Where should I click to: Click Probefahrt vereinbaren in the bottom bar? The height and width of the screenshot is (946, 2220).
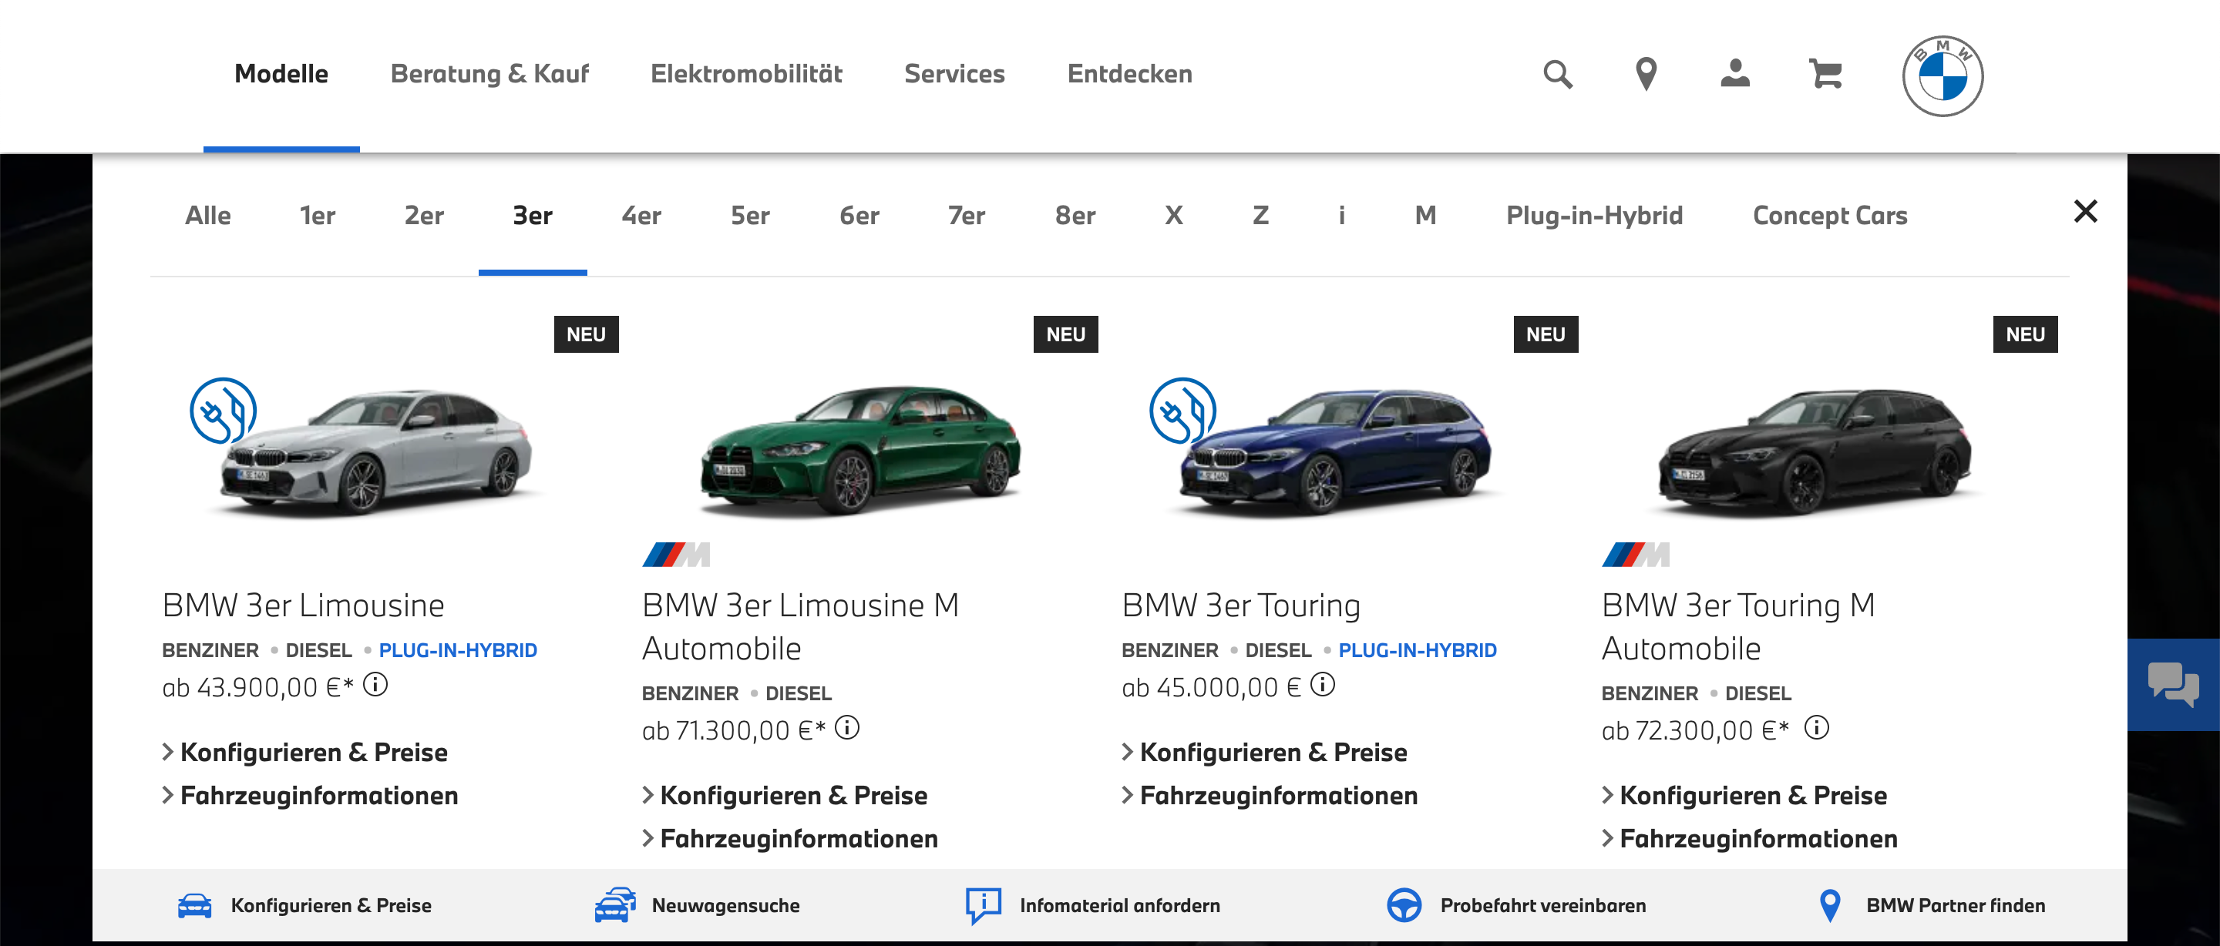coord(1542,905)
